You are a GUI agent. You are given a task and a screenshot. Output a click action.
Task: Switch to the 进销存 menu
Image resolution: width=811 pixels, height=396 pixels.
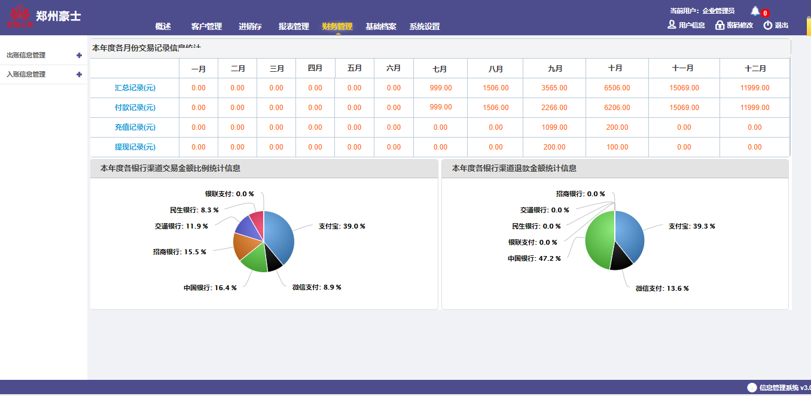click(250, 26)
